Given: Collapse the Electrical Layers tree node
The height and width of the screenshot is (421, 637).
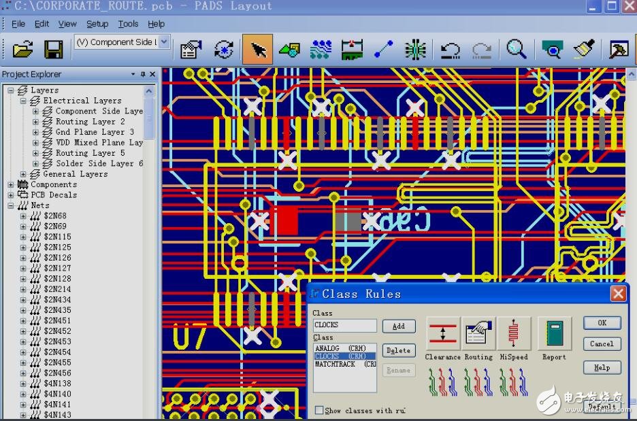Looking at the screenshot, I should tap(23, 101).
